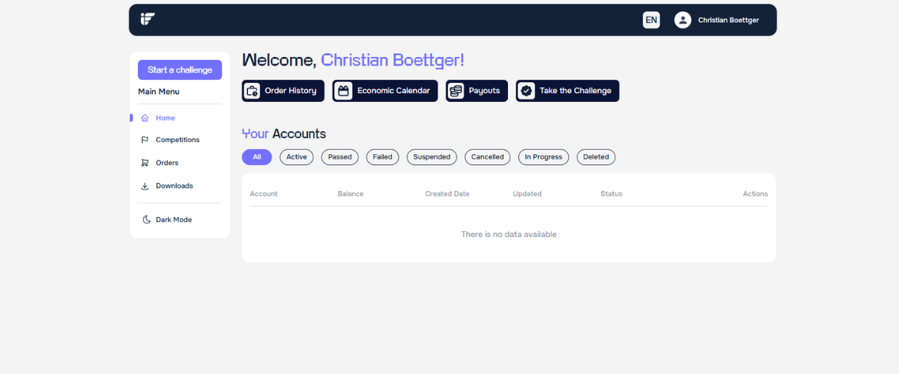Viewport: 899px width, 374px height.
Task: Click the Welcome heading text
Action: (x=354, y=61)
